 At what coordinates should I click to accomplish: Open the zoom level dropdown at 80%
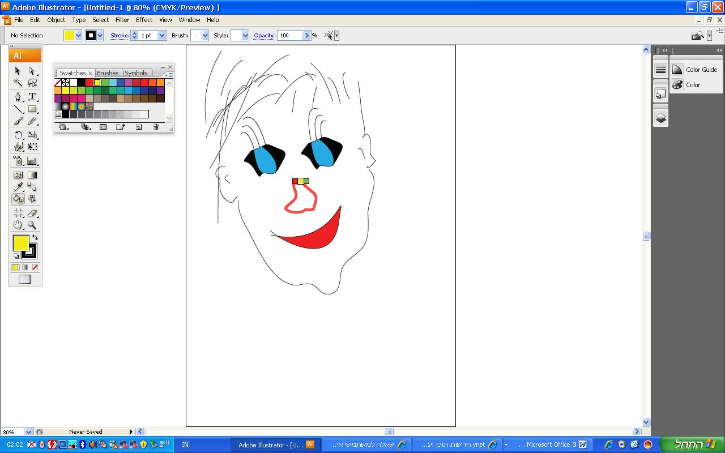point(29,432)
